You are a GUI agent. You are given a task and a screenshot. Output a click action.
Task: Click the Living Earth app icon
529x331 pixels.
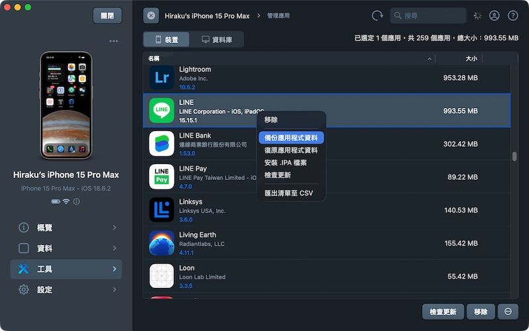coord(161,243)
